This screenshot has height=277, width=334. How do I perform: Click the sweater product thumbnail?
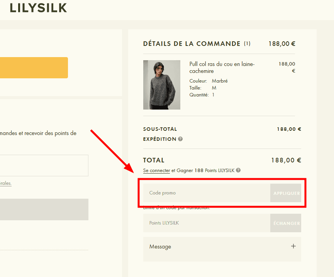coord(162,85)
